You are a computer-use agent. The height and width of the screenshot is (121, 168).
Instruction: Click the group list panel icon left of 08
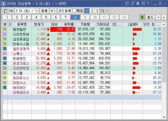(5, 11)
